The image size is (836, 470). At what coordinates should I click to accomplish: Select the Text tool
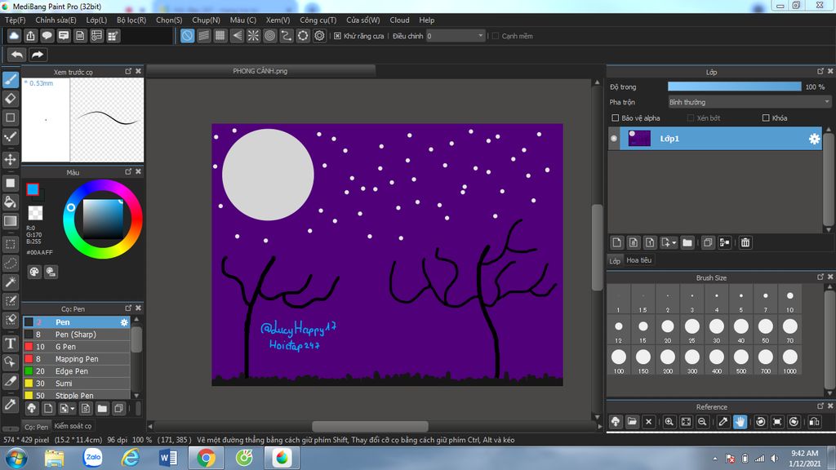click(10, 344)
